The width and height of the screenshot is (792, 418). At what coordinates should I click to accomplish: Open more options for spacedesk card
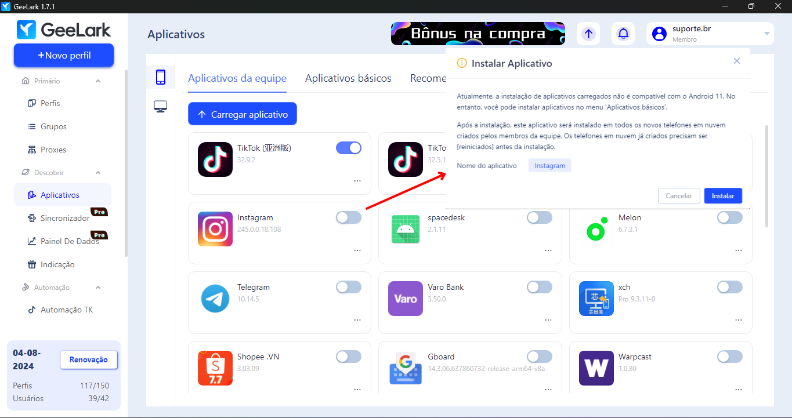[548, 250]
